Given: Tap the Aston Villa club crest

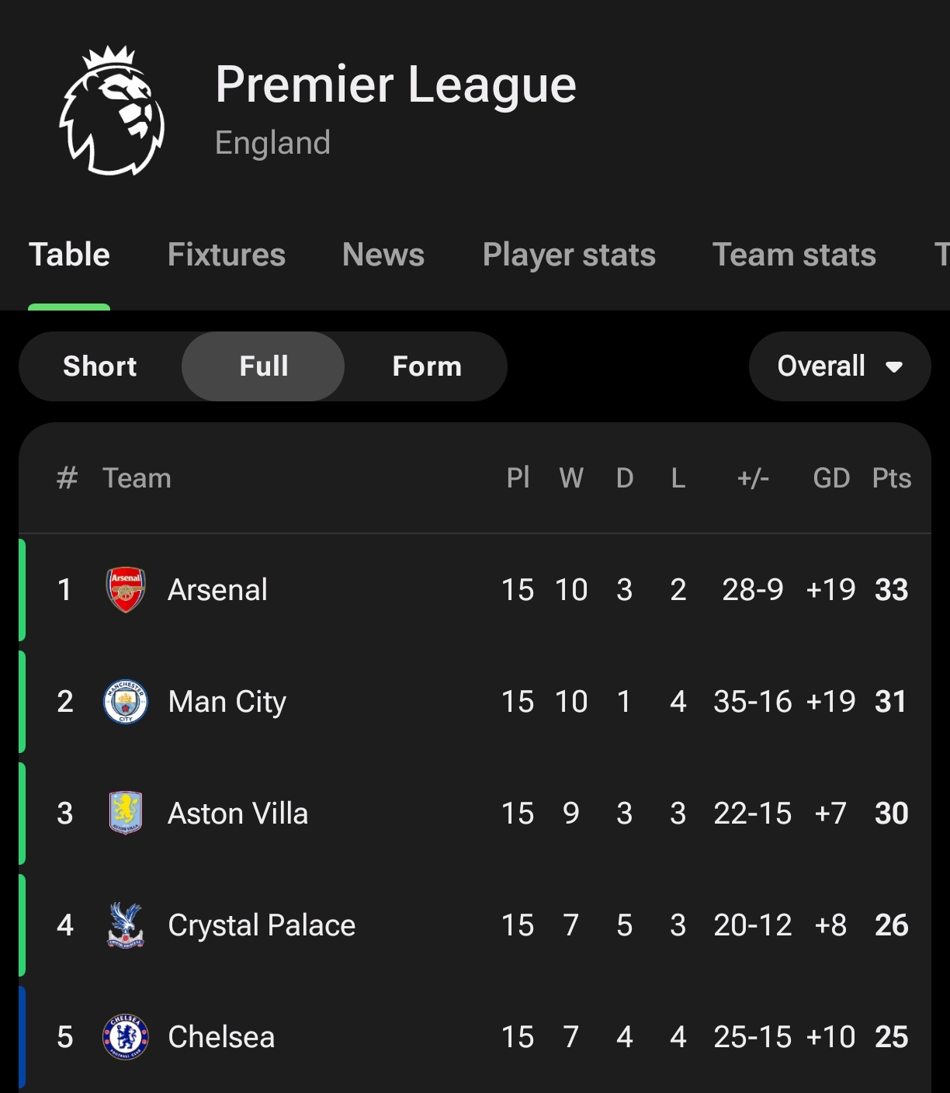Looking at the screenshot, I should (125, 813).
